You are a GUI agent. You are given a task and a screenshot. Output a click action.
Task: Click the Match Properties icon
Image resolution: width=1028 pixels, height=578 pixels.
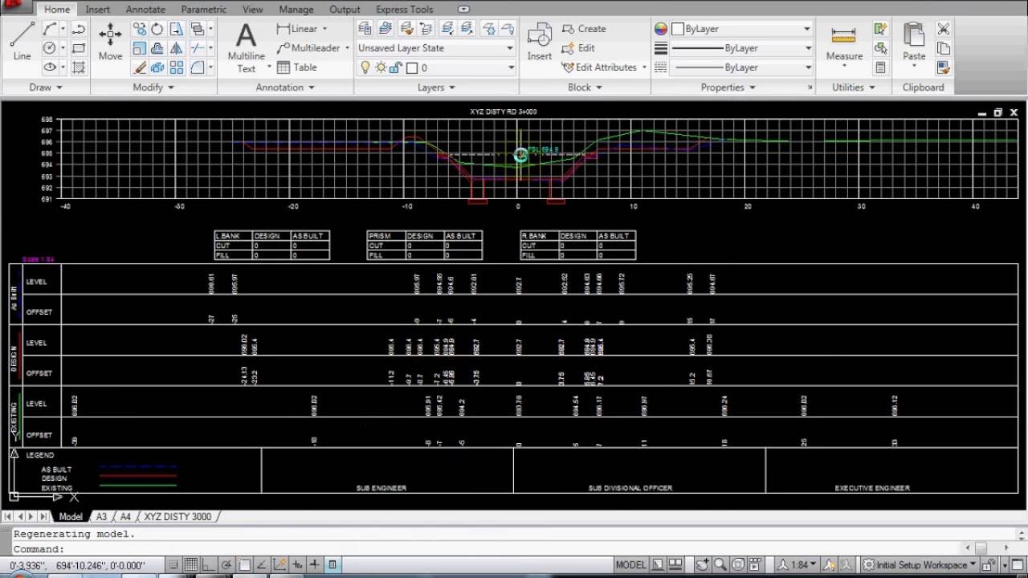[944, 67]
